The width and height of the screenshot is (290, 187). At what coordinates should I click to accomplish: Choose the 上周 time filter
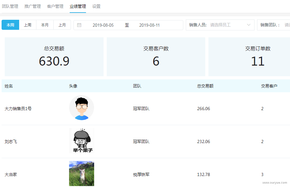point(28,25)
